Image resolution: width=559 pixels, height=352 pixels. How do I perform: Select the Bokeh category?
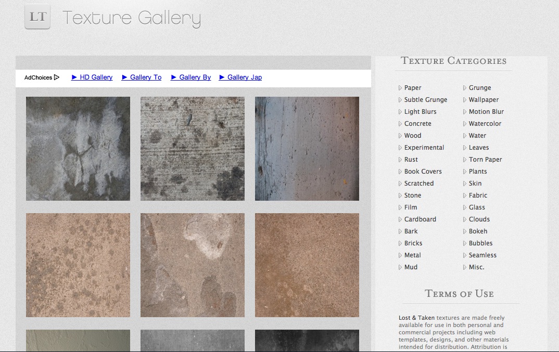click(478, 231)
